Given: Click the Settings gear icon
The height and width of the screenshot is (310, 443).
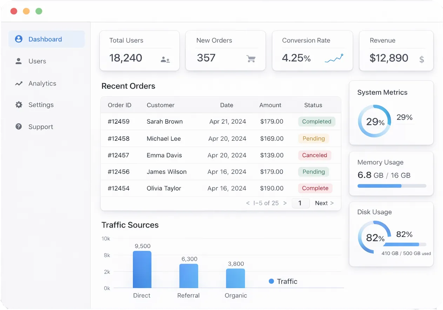Looking at the screenshot, I should pyautogui.click(x=19, y=105).
